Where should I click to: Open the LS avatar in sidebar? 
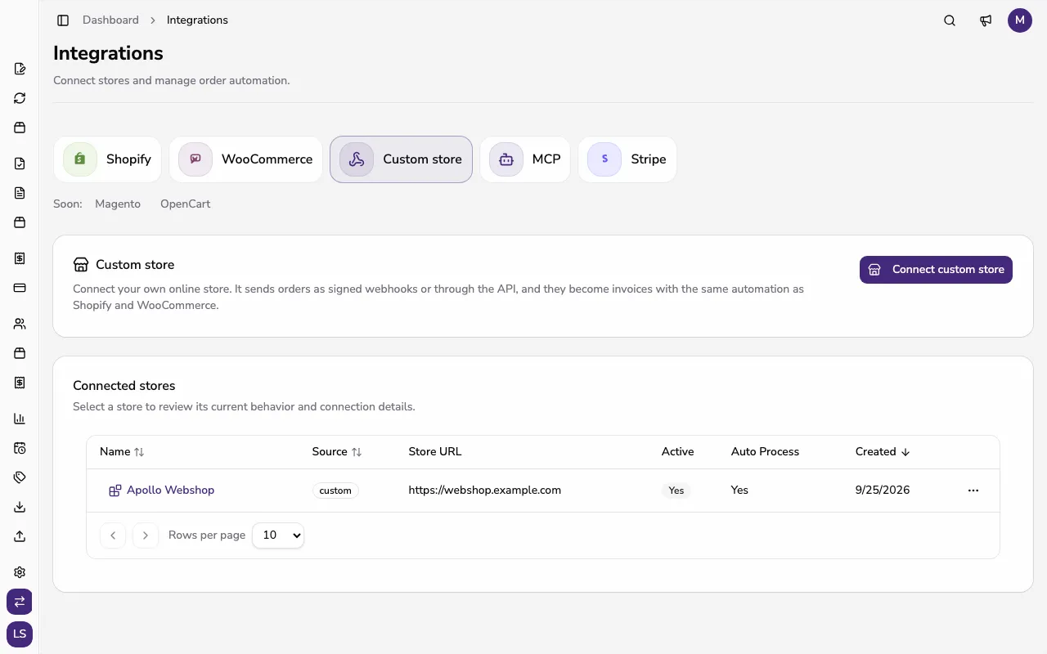[x=20, y=634]
